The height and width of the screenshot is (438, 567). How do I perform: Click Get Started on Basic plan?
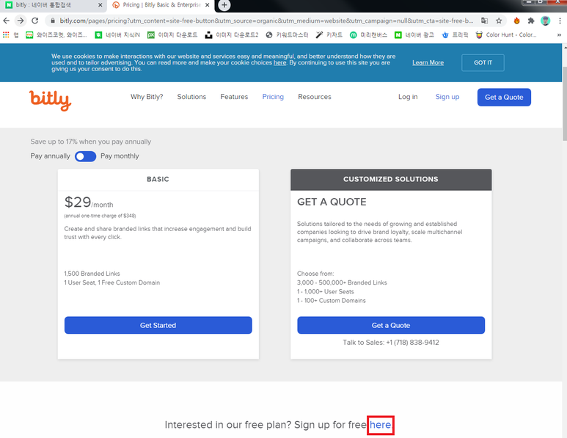158,325
